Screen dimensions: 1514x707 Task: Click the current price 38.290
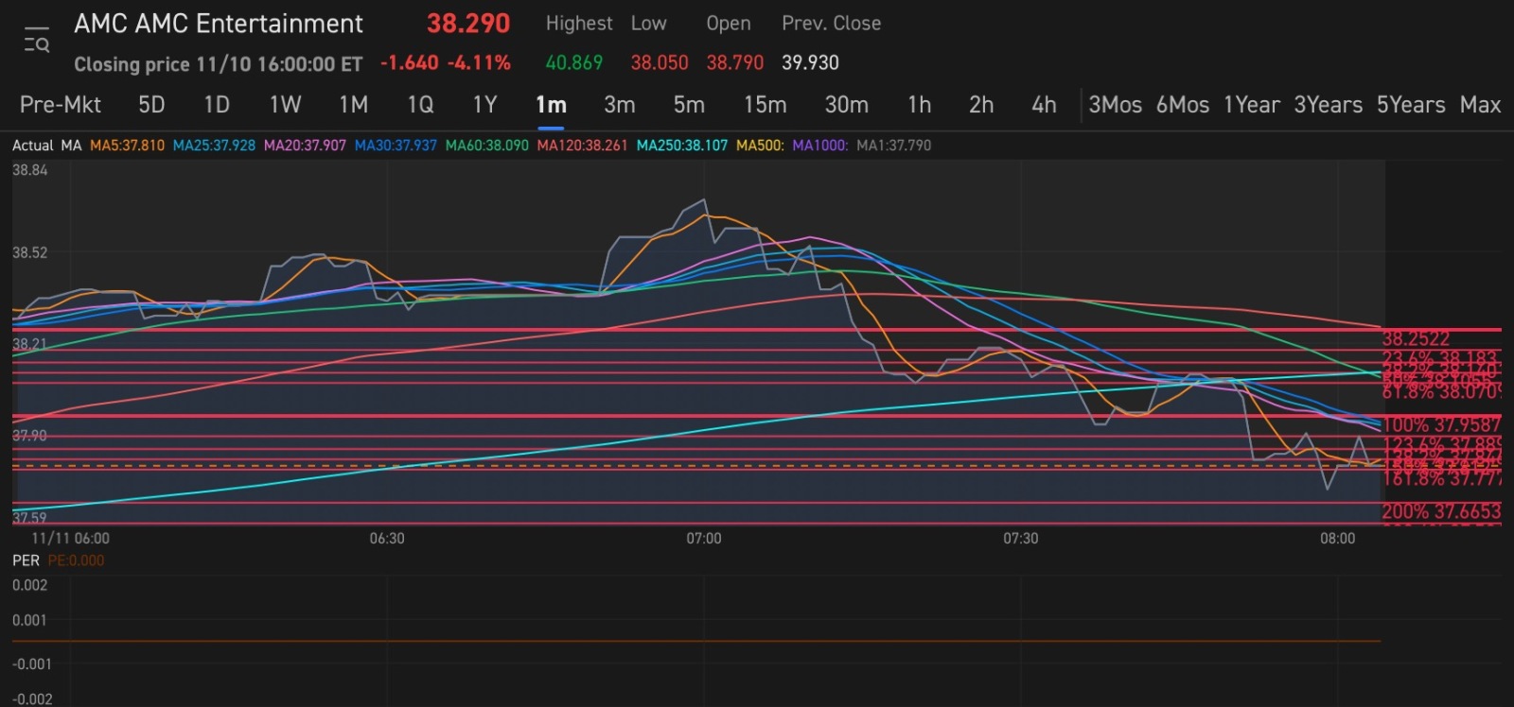click(468, 24)
